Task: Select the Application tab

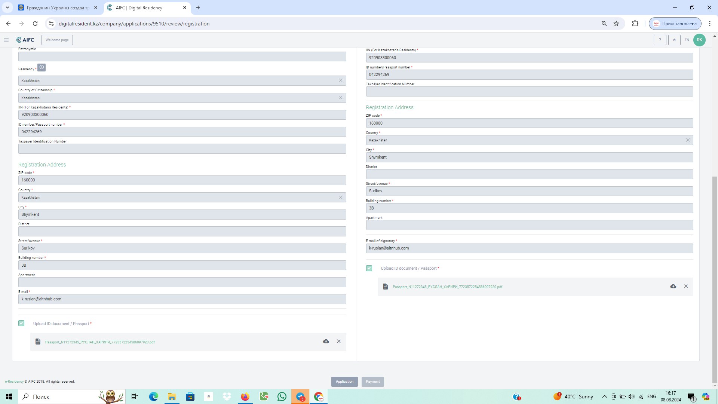Action: [x=344, y=382]
